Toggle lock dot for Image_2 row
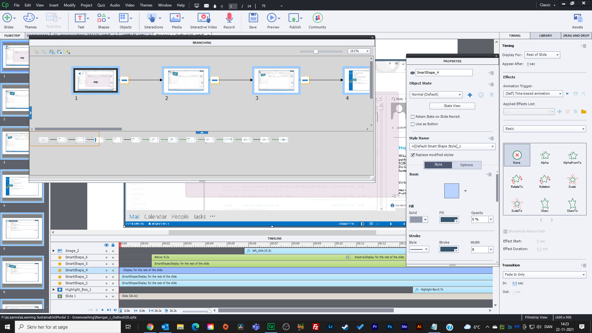592x333 pixels. click(113, 251)
